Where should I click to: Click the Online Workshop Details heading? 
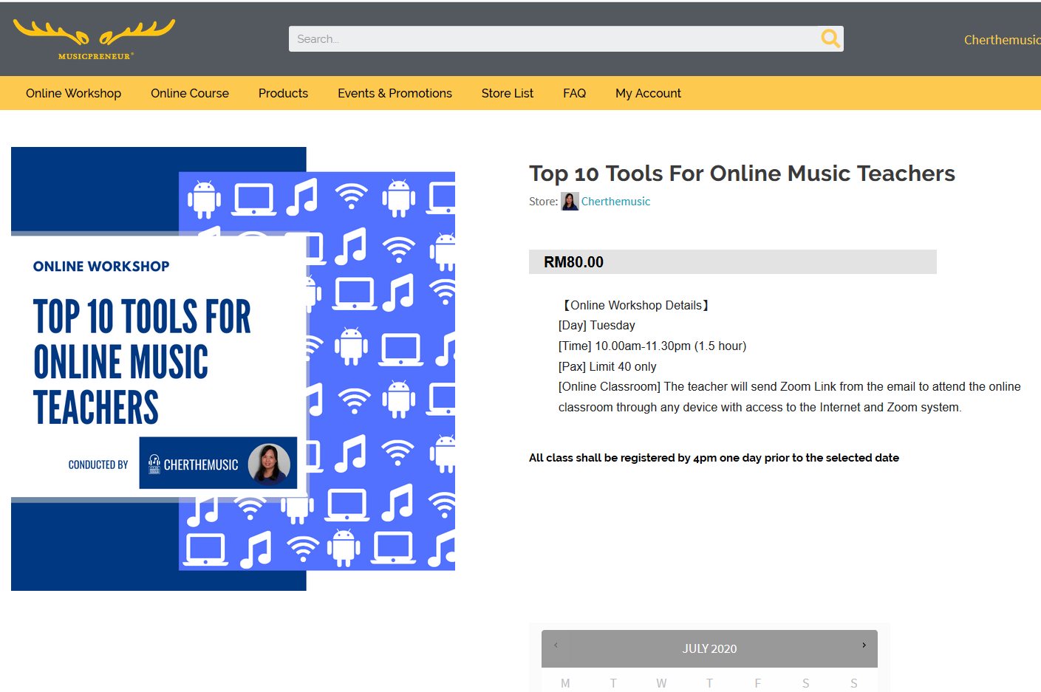(636, 305)
